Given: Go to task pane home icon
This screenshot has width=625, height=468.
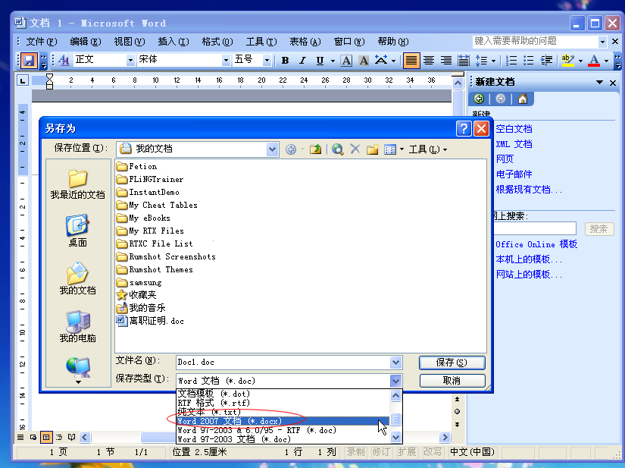Looking at the screenshot, I should point(523,99).
